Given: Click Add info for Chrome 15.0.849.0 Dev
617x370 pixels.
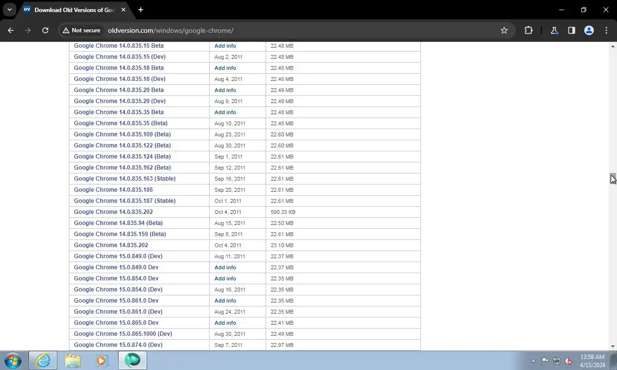Looking at the screenshot, I should pos(225,267).
